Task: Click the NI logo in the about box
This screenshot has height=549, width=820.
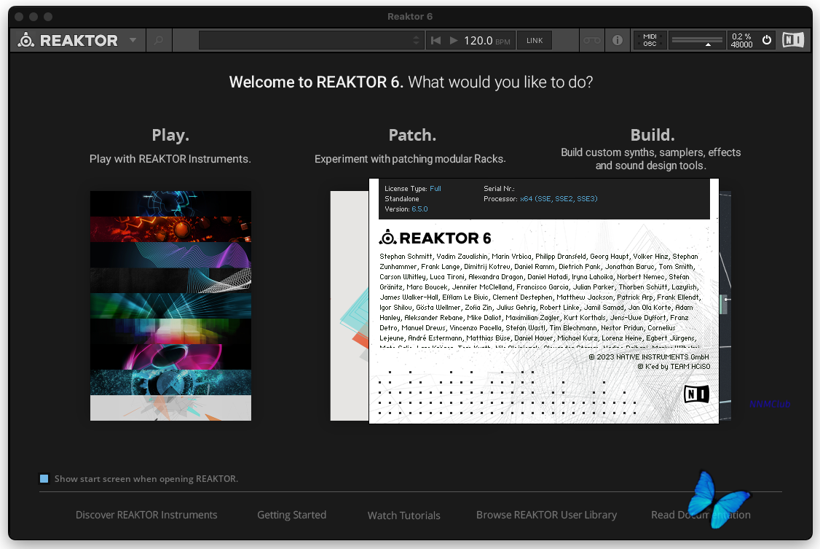Action: (x=697, y=394)
